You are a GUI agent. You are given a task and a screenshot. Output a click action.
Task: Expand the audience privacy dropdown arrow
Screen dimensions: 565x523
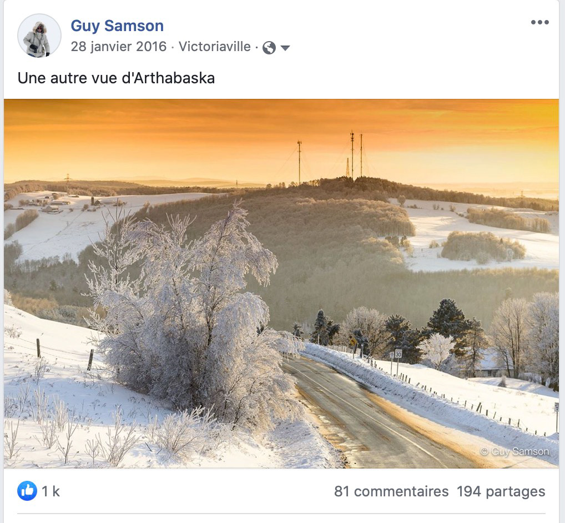285,48
